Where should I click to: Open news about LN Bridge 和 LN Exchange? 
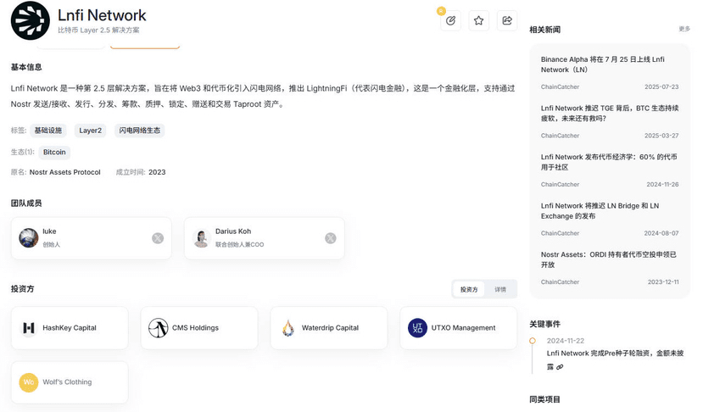[x=600, y=211]
